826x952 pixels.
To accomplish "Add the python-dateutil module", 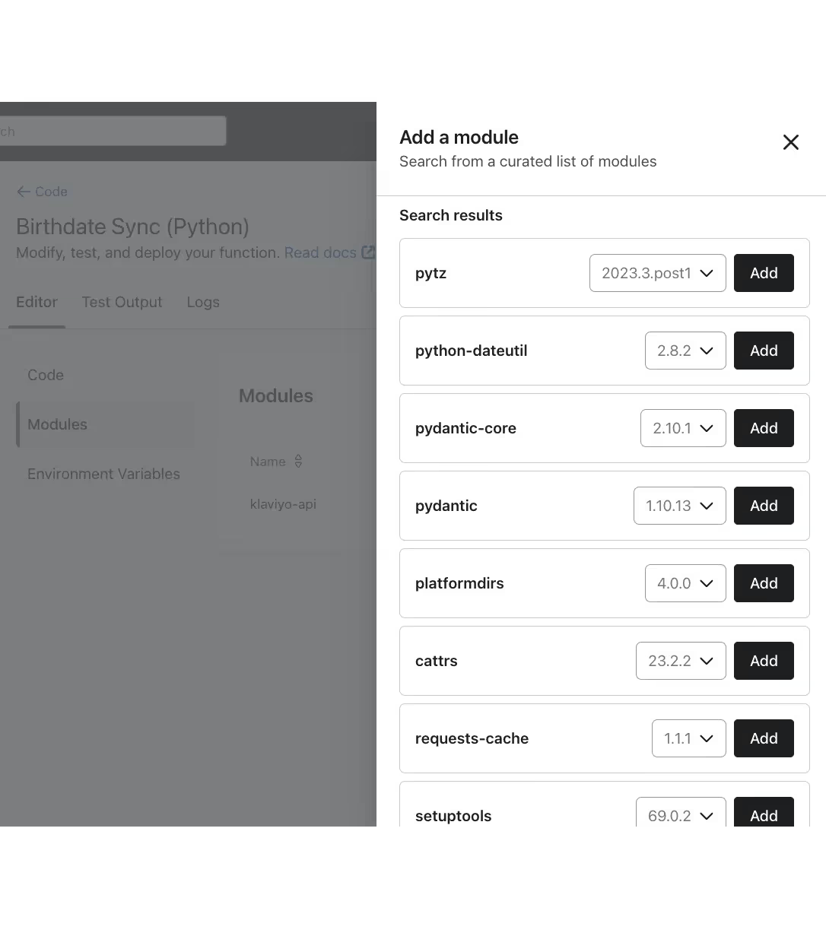I will (764, 351).
